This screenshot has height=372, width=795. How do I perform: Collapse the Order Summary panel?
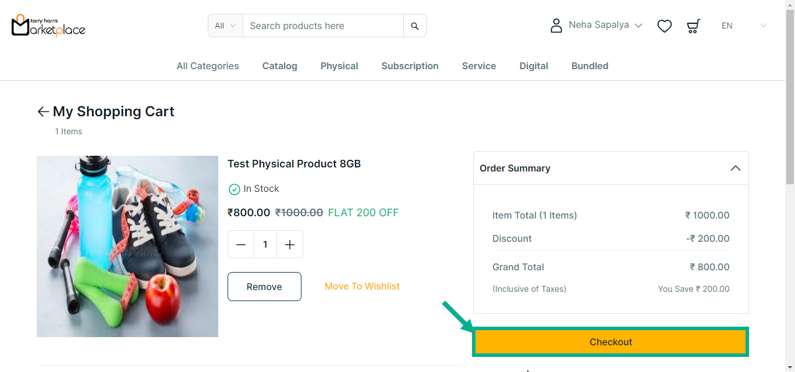click(x=736, y=168)
